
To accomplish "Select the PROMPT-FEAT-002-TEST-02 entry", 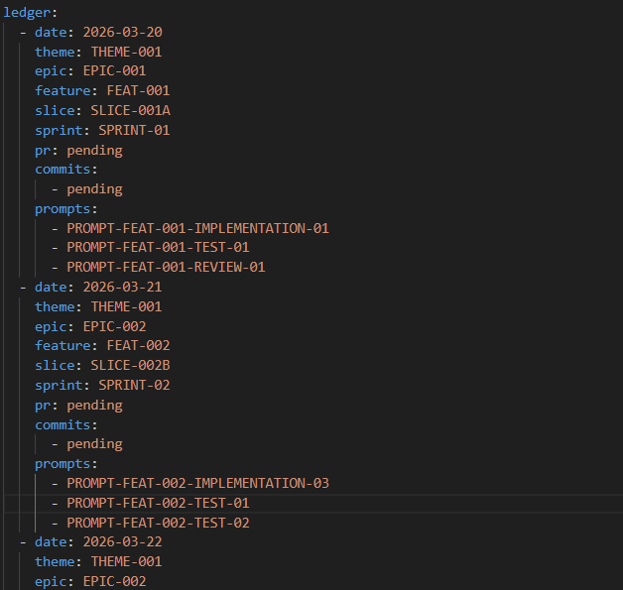I will [158, 523].
